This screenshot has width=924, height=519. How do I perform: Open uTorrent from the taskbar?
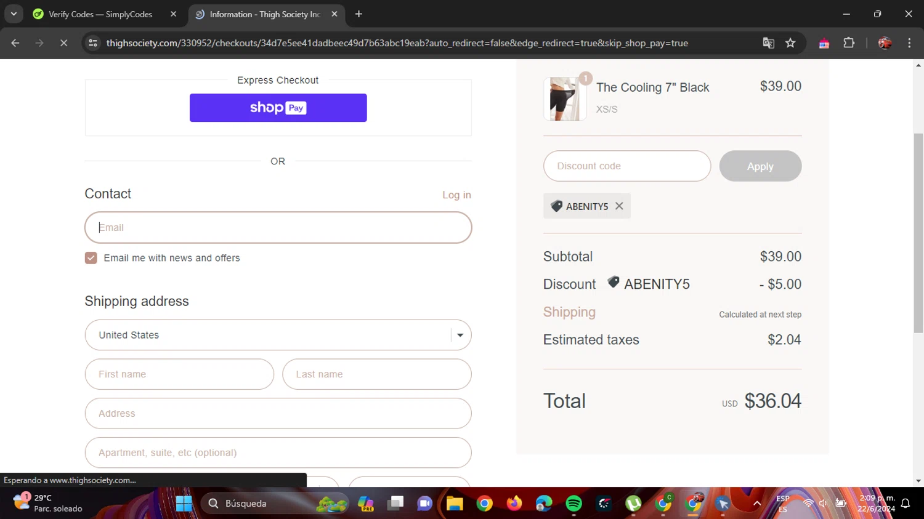click(x=633, y=504)
